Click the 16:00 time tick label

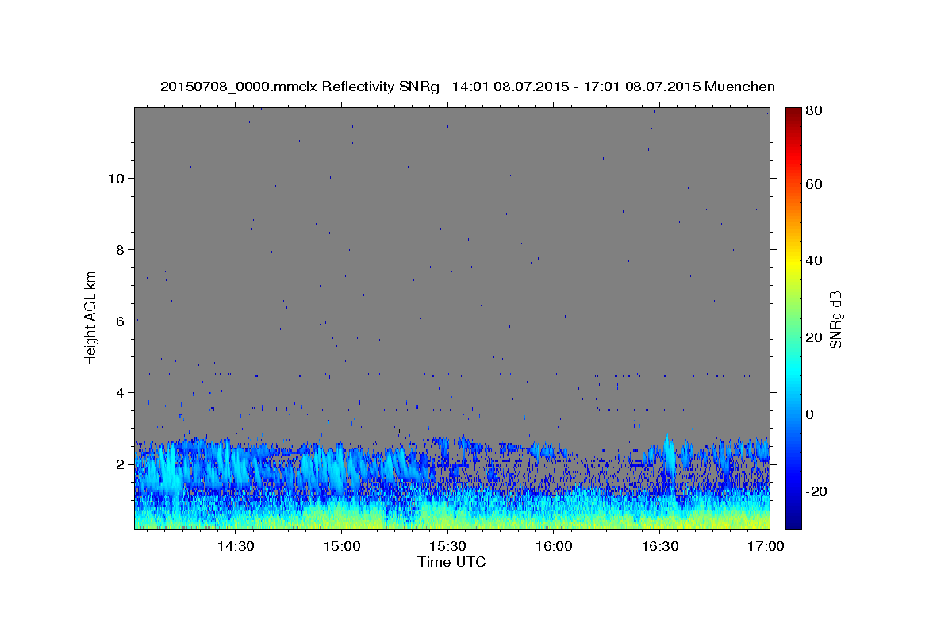pyautogui.click(x=554, y=547)
